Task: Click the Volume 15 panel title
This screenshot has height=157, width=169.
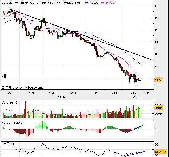Action: 10,102
